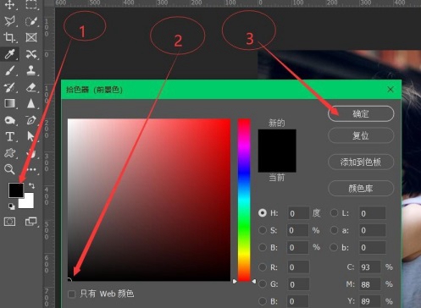Select the Crop tool
421x308 pixels.
tap(9, 37)
